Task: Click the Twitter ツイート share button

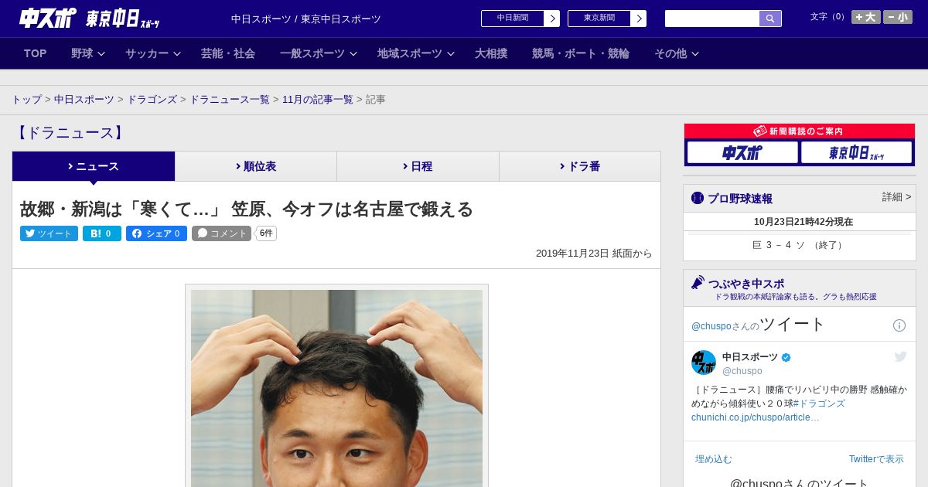Action: tap(49, 233)
